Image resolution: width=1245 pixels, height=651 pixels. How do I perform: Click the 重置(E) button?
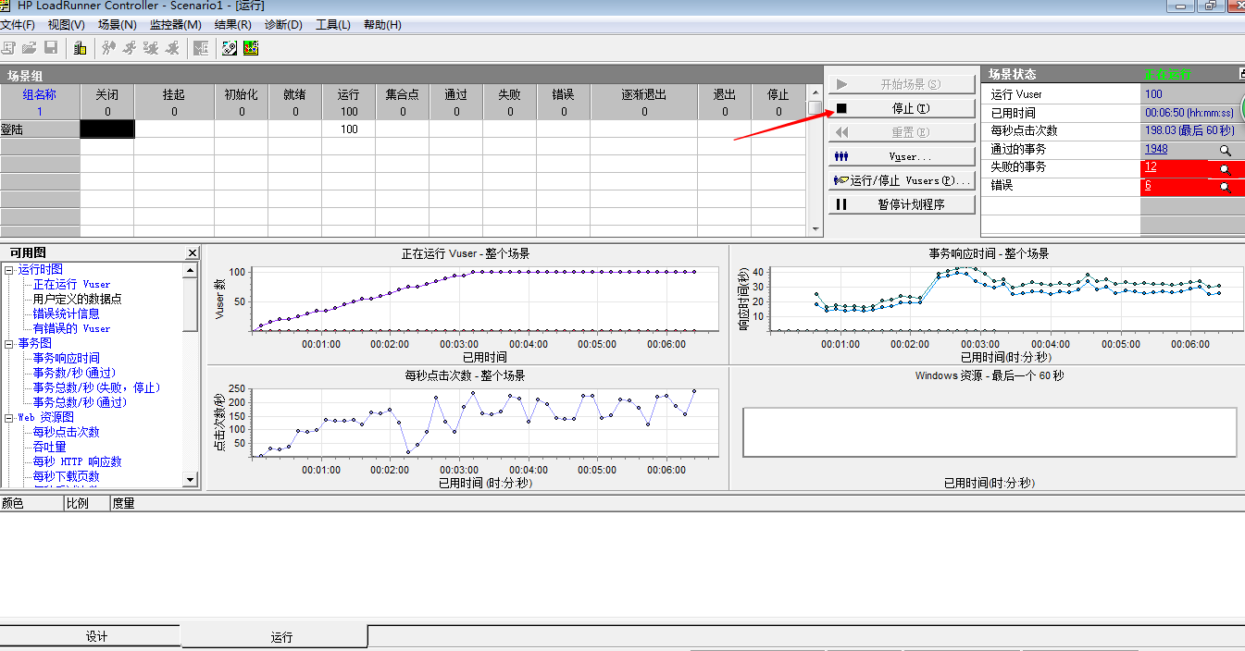[902, 132]
